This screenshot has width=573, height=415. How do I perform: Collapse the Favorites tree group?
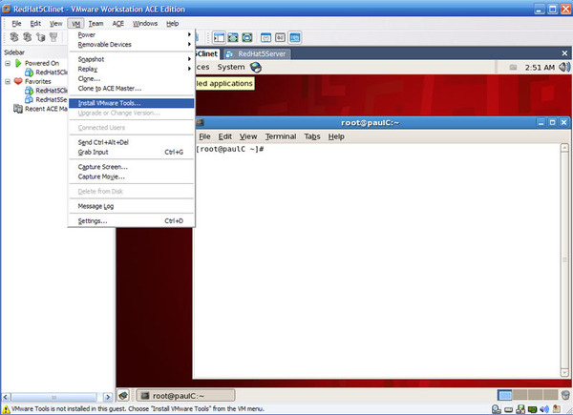[8, 81]
